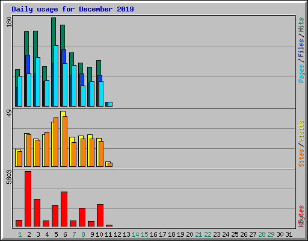Screen dimensions: 308x241
Task: Click the red KBytes bar for day 2
Action: click(28, 199)
